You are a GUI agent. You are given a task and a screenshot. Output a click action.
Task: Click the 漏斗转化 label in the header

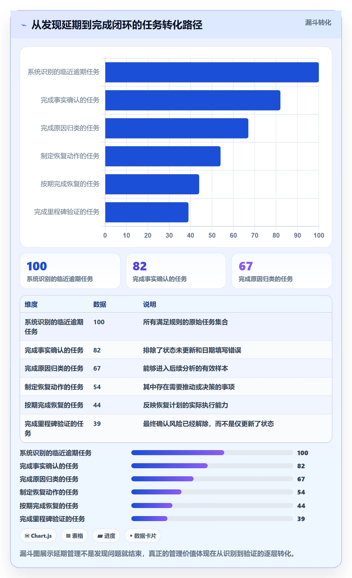pyautogui.click(x=318, y=23)
